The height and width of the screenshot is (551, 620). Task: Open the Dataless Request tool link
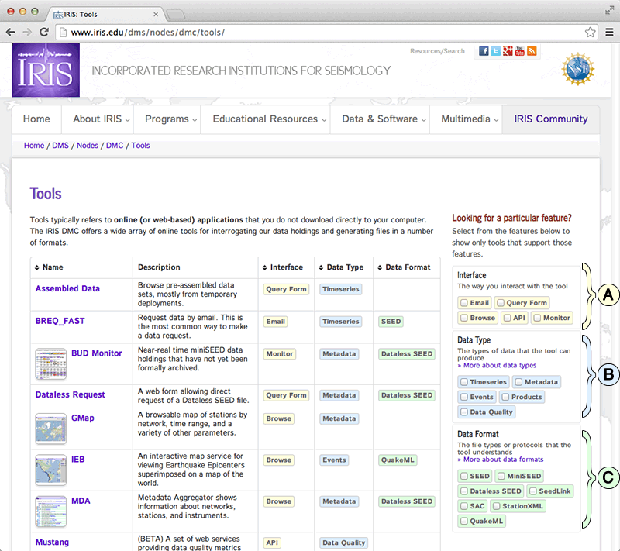point(71,394)
